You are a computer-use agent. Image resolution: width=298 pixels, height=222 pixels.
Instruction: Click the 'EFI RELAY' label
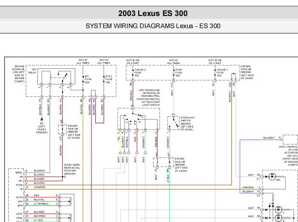[33, 71]
